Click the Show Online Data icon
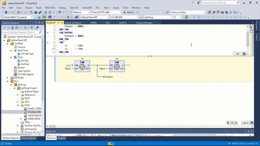 click(x=68, y=17)
